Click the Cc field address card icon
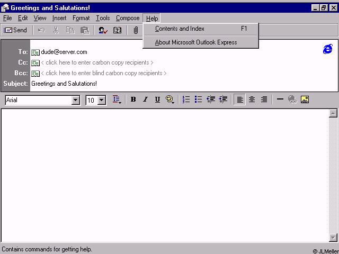Screen dimensions: 339x254 pyautogui.click(x=35, y=63)
